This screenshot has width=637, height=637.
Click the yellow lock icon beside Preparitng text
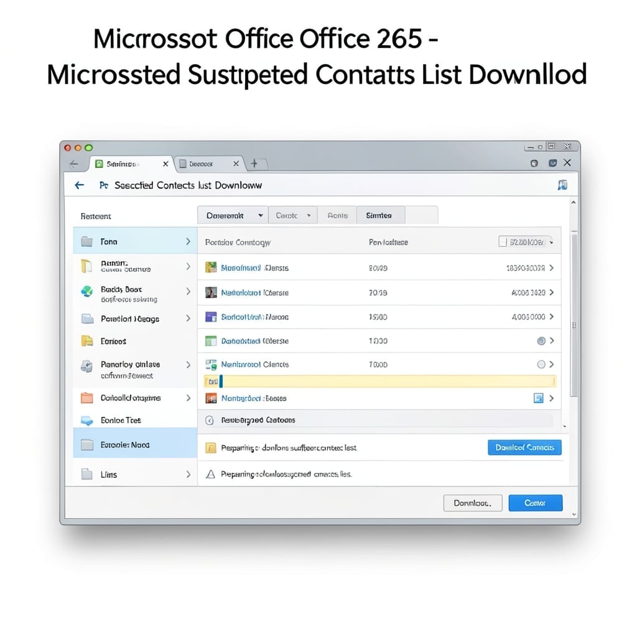pos(210,448)
